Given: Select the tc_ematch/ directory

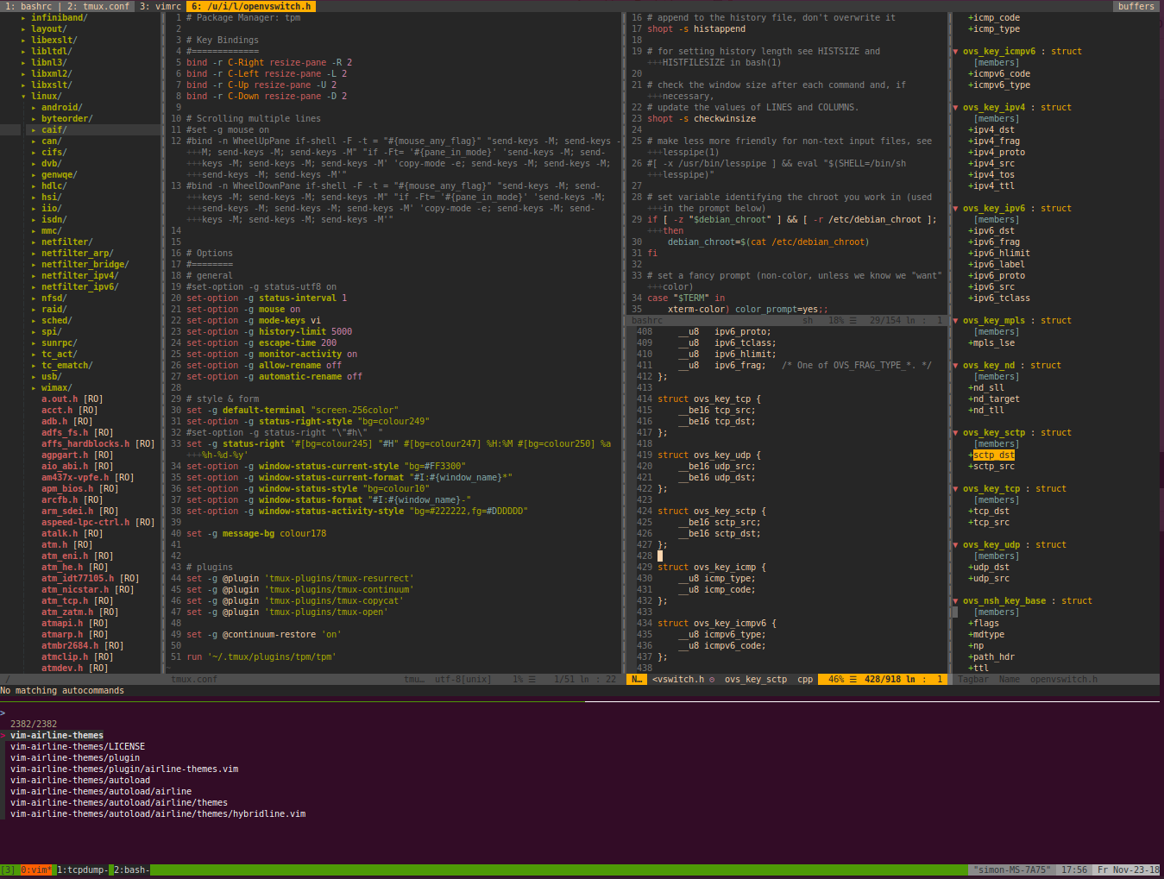Looking at the screenshot, I should 66,365.
